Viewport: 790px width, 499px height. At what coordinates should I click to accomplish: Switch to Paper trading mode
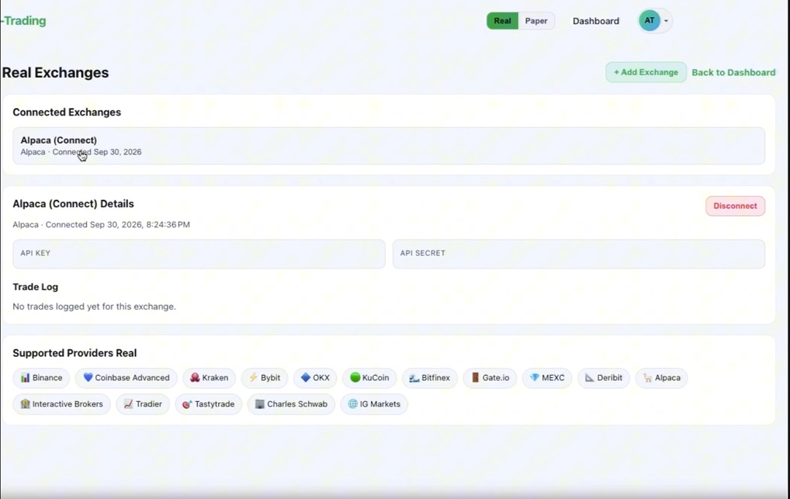pyautogui.click(x=536, y=21)
